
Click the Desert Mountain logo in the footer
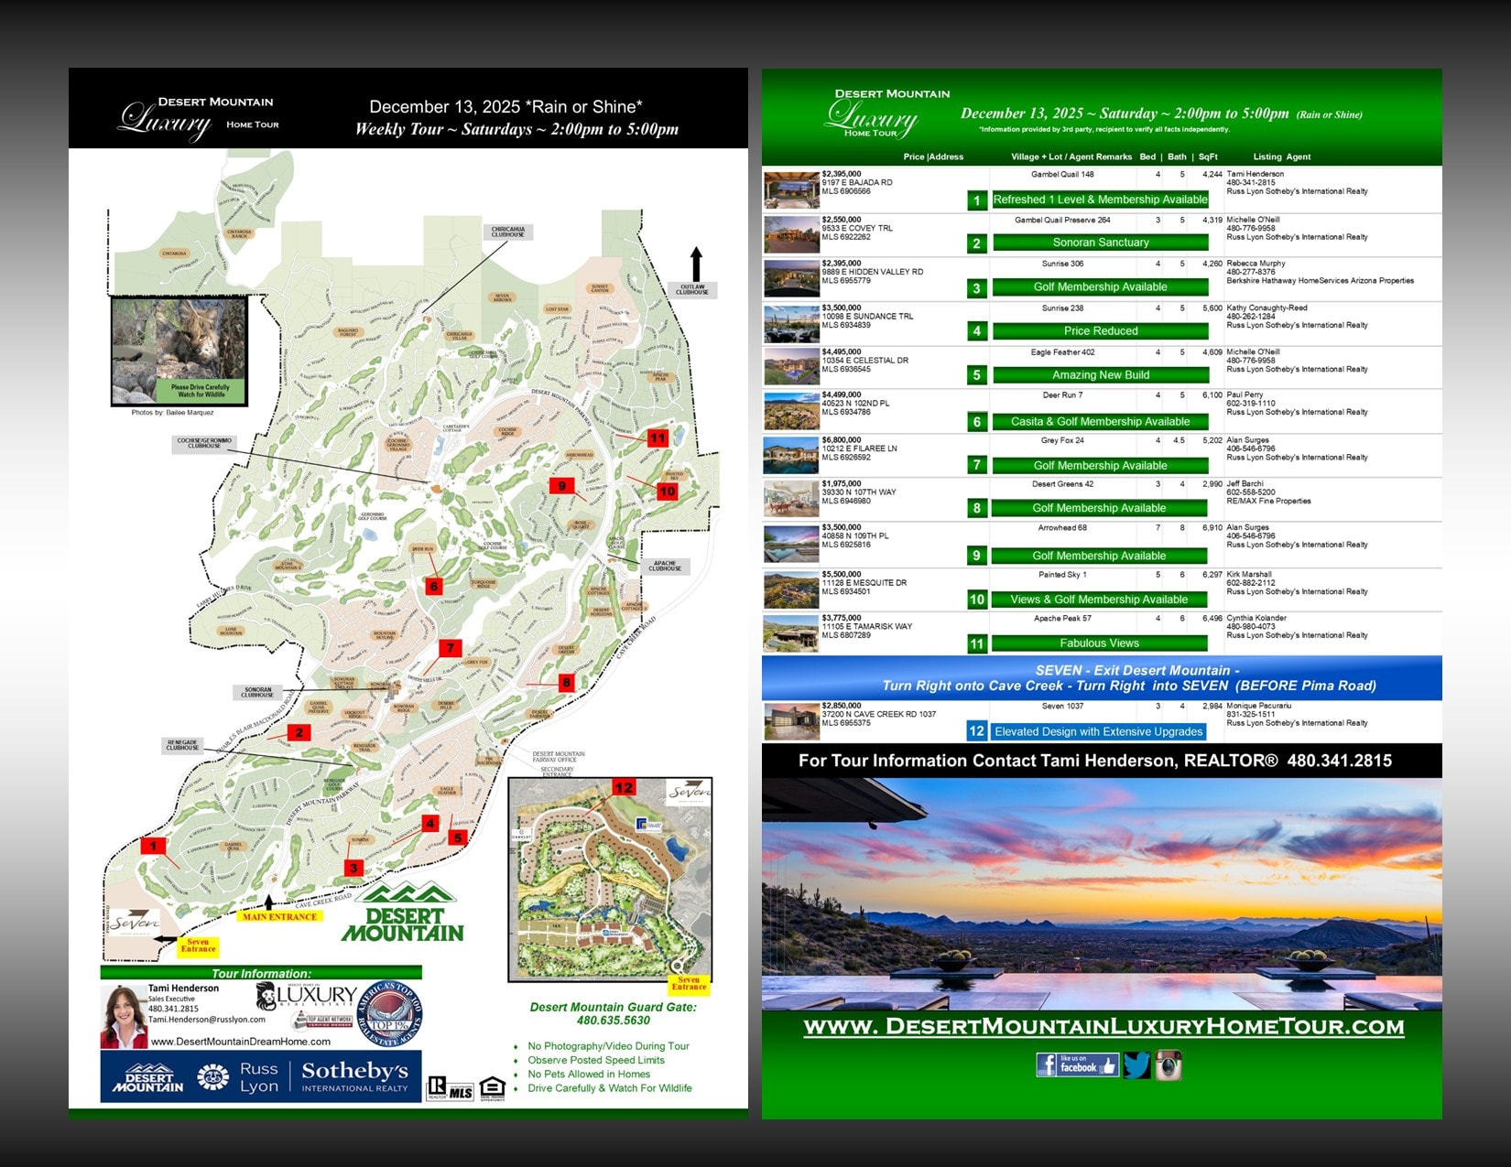pos(147,1077)
